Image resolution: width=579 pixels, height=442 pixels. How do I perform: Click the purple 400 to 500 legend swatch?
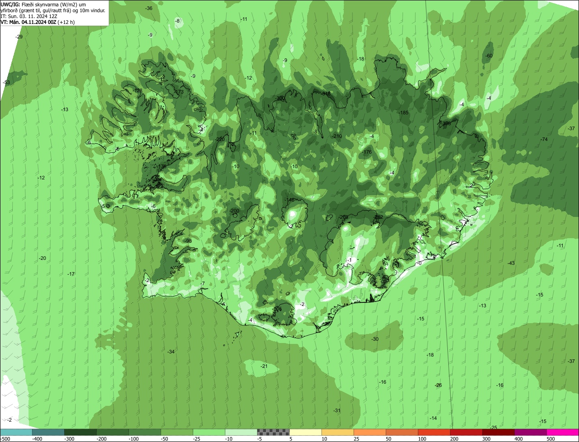coord(531,432)
